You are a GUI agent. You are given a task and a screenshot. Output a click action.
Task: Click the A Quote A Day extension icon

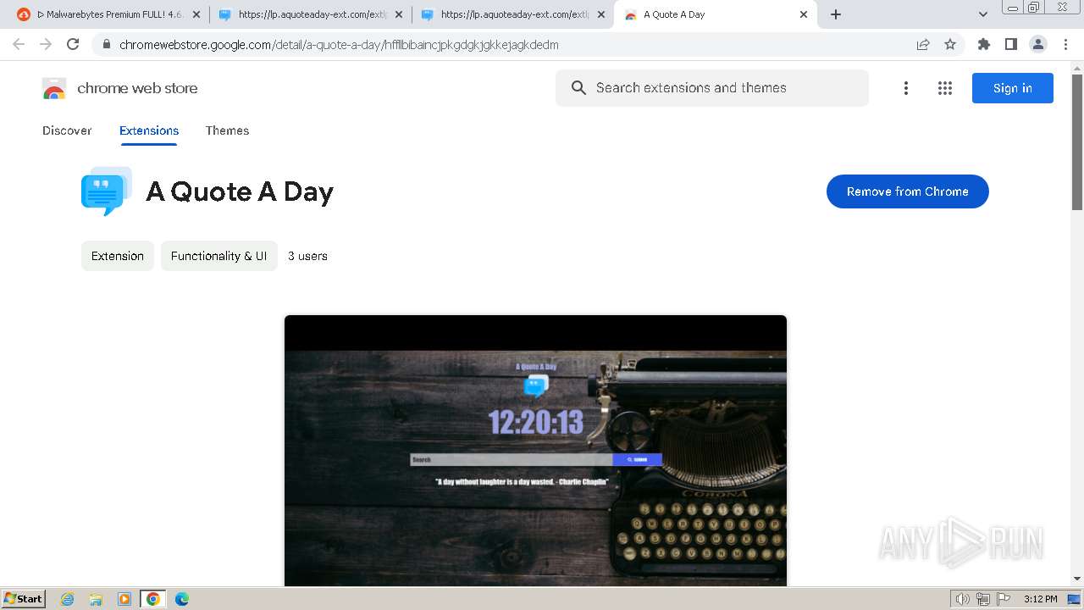[107, 191]
